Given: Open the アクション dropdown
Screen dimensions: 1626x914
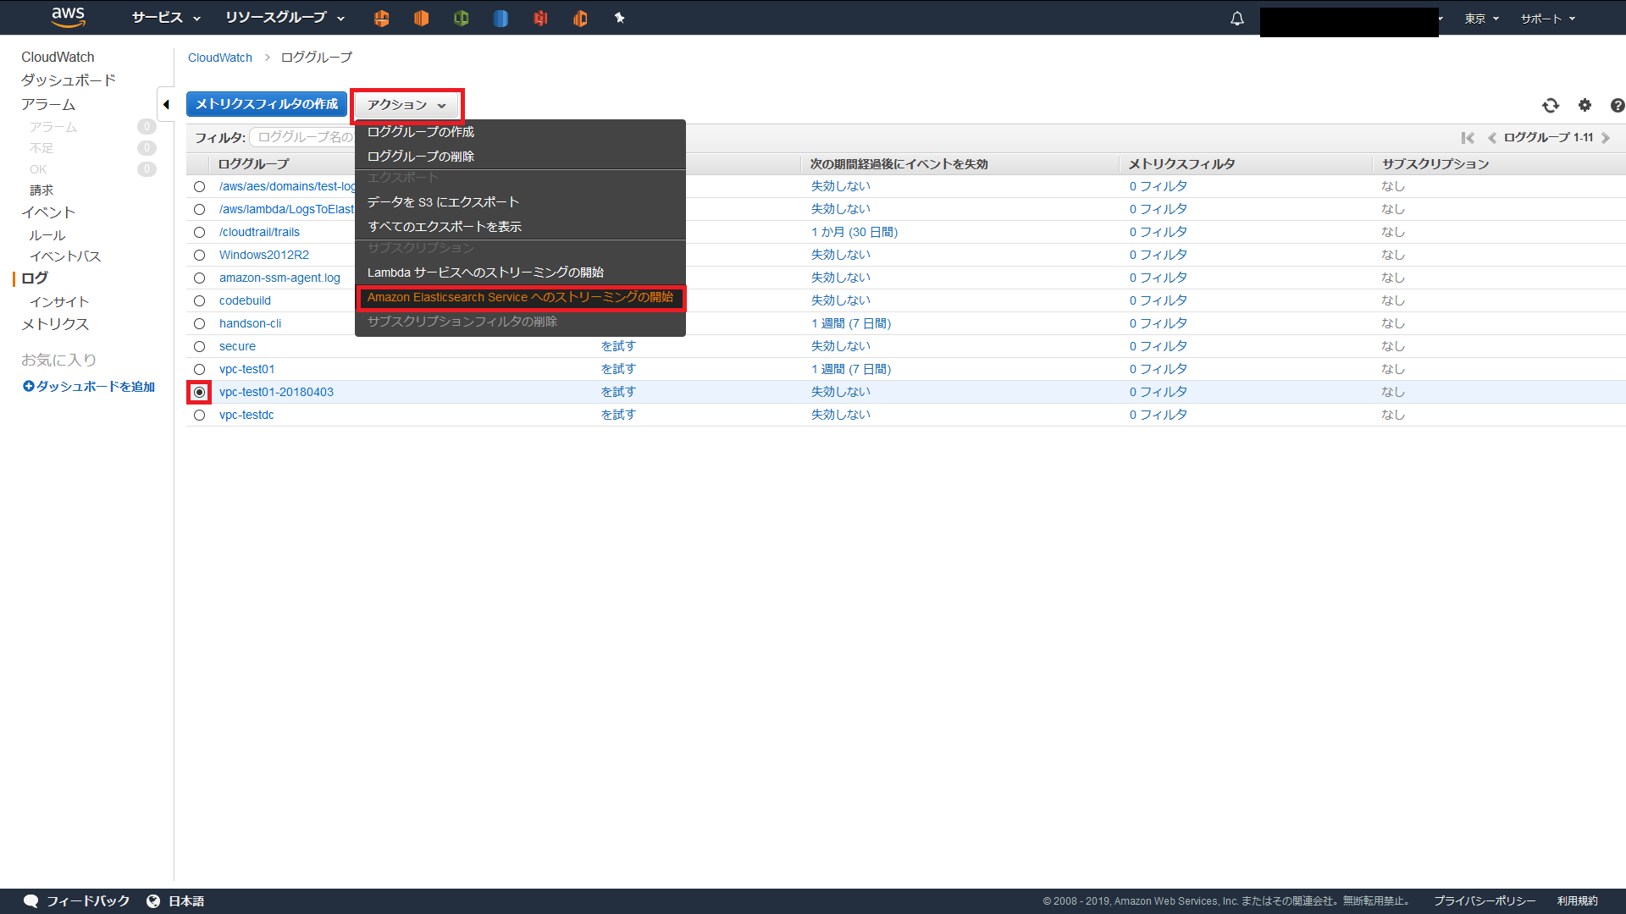Looking at the screenshot, I should [406, 105].
